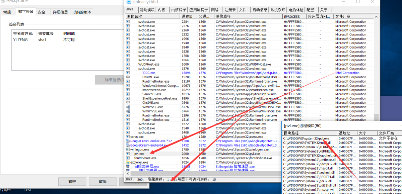Click the icon of GoogleCrashHandler.exe *32 row
The width and height of the screenshot is (402, 194).
128,141
